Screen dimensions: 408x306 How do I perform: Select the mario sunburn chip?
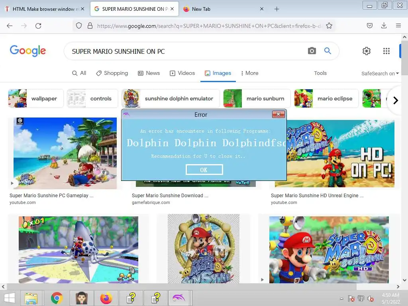coord(257,98)
